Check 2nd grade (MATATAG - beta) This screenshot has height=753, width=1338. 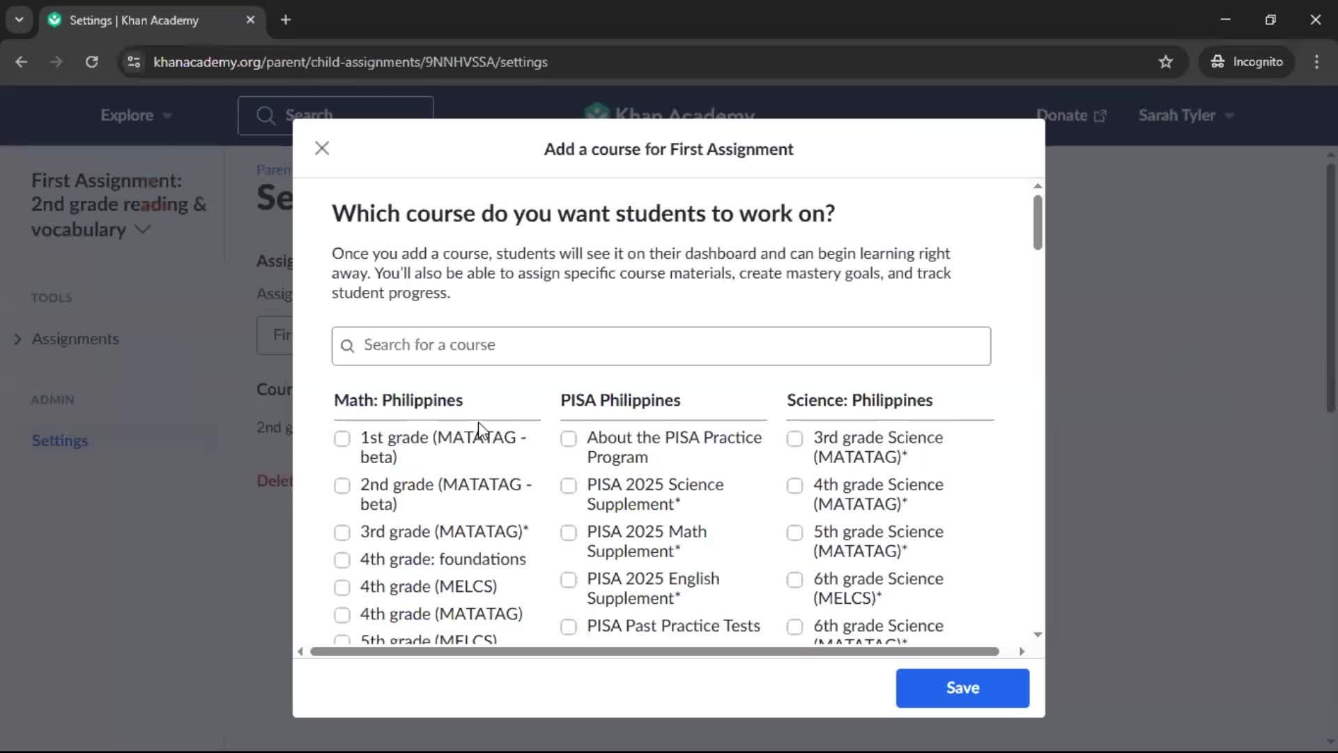point(341,485)
